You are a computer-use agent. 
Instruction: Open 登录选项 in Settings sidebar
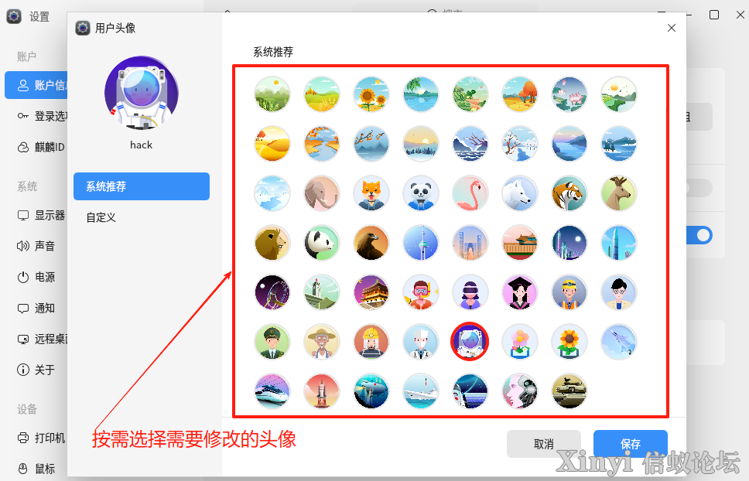(x=42, y=116)
